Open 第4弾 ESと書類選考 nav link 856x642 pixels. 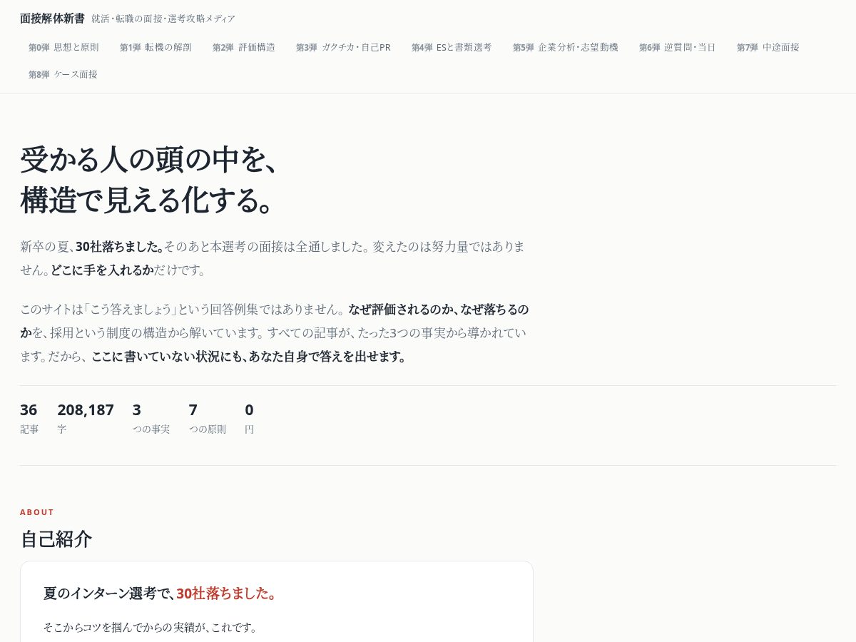coord(452,47)
